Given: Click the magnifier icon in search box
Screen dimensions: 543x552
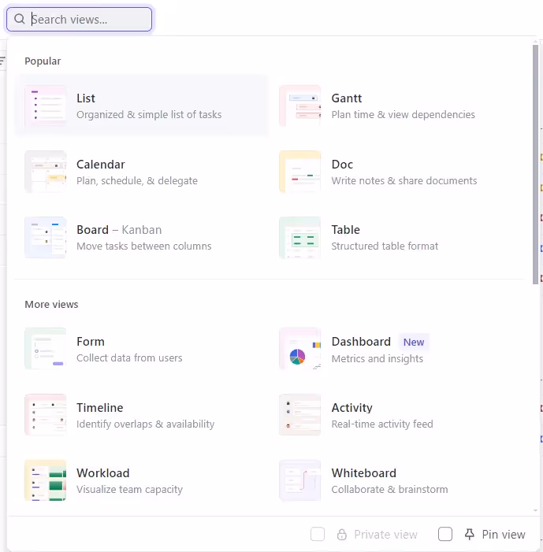Looking at the screenshot, I should point(20,20).
